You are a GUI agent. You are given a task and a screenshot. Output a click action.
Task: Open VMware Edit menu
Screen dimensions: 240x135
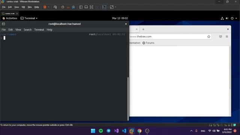[x=10, y=7]
